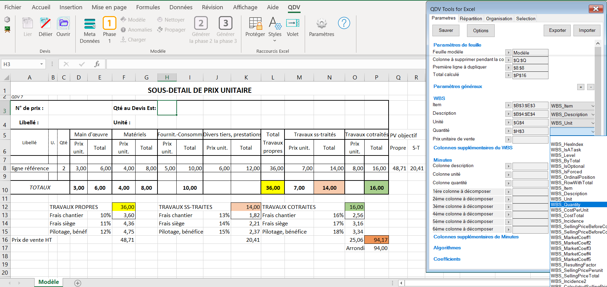
Task: Expand the WBS_Item combo box
Action: click(593, 106)
